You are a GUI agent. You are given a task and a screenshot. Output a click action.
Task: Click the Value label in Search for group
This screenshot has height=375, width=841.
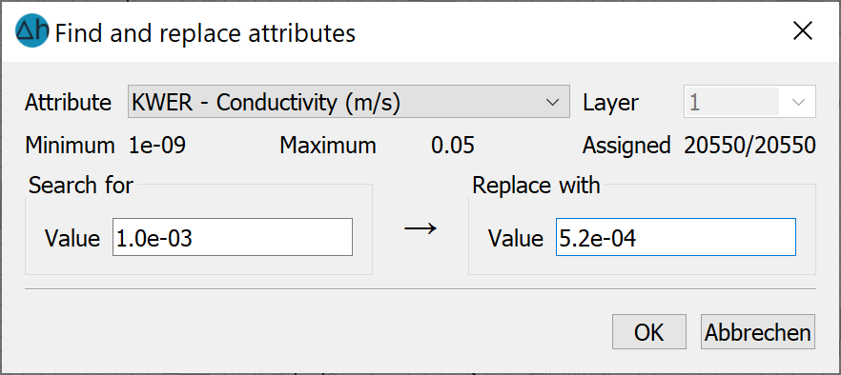tap(72, 238)
